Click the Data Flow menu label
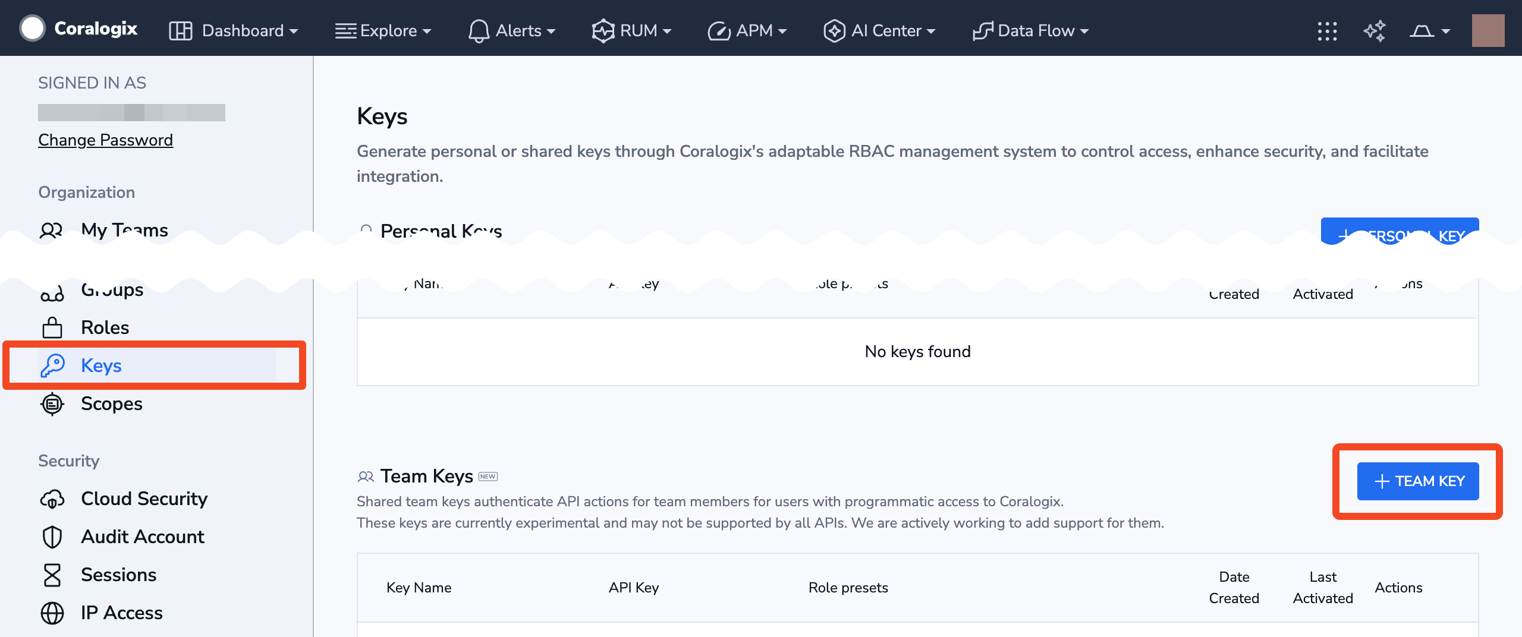1522x637 pixels. (1036, 31)
